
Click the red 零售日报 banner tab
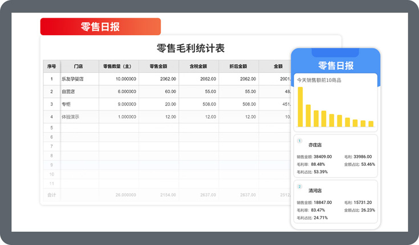(x=100, y=27)
